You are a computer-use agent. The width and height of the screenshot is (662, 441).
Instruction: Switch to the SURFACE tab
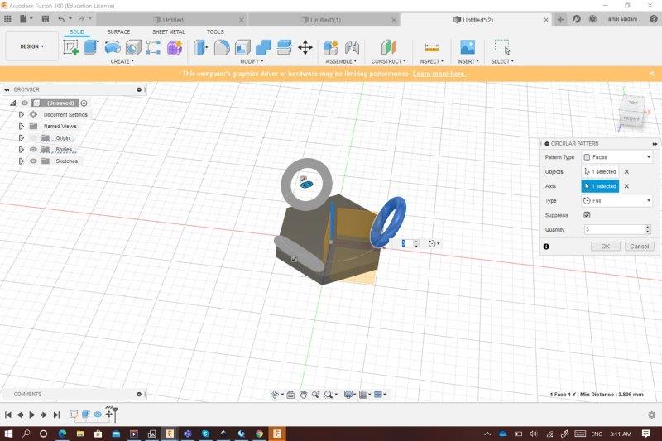118,31
